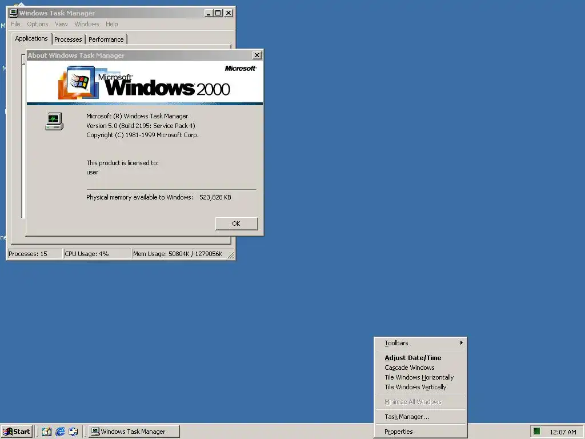Screen dimensions: 585x439
Task: Click licensed user name 'user'
Action: coord(93,173)
